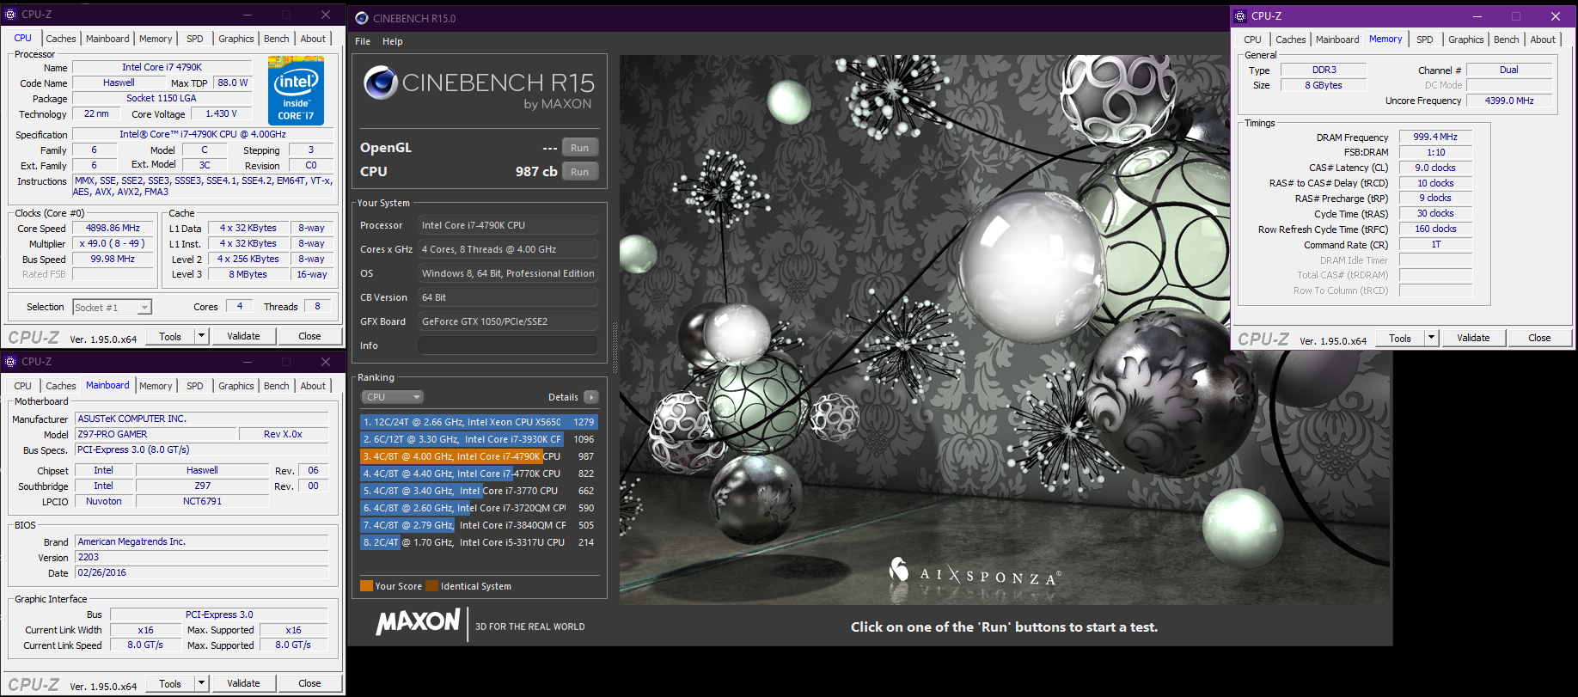1578x697 pixels.
Task: Open the File menu in Cinebench
Action: click(363, 41)
